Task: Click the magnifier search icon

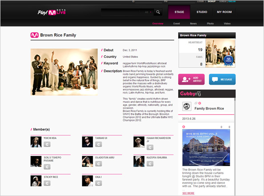Action: point(158,12)
